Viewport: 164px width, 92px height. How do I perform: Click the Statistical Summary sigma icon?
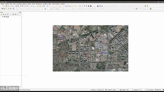pos(68,6)
